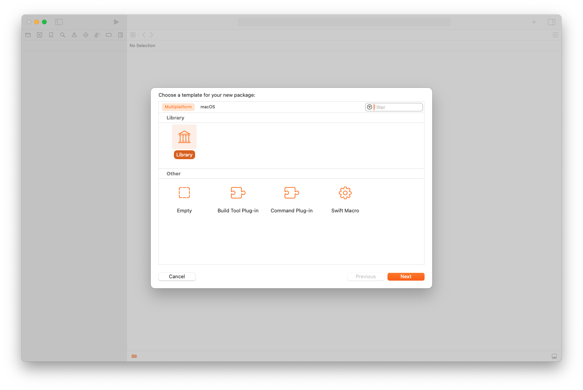This screenshot has width=583, height=390.
Task: Switch to the macOS template tab
Action: pos(207,107)
